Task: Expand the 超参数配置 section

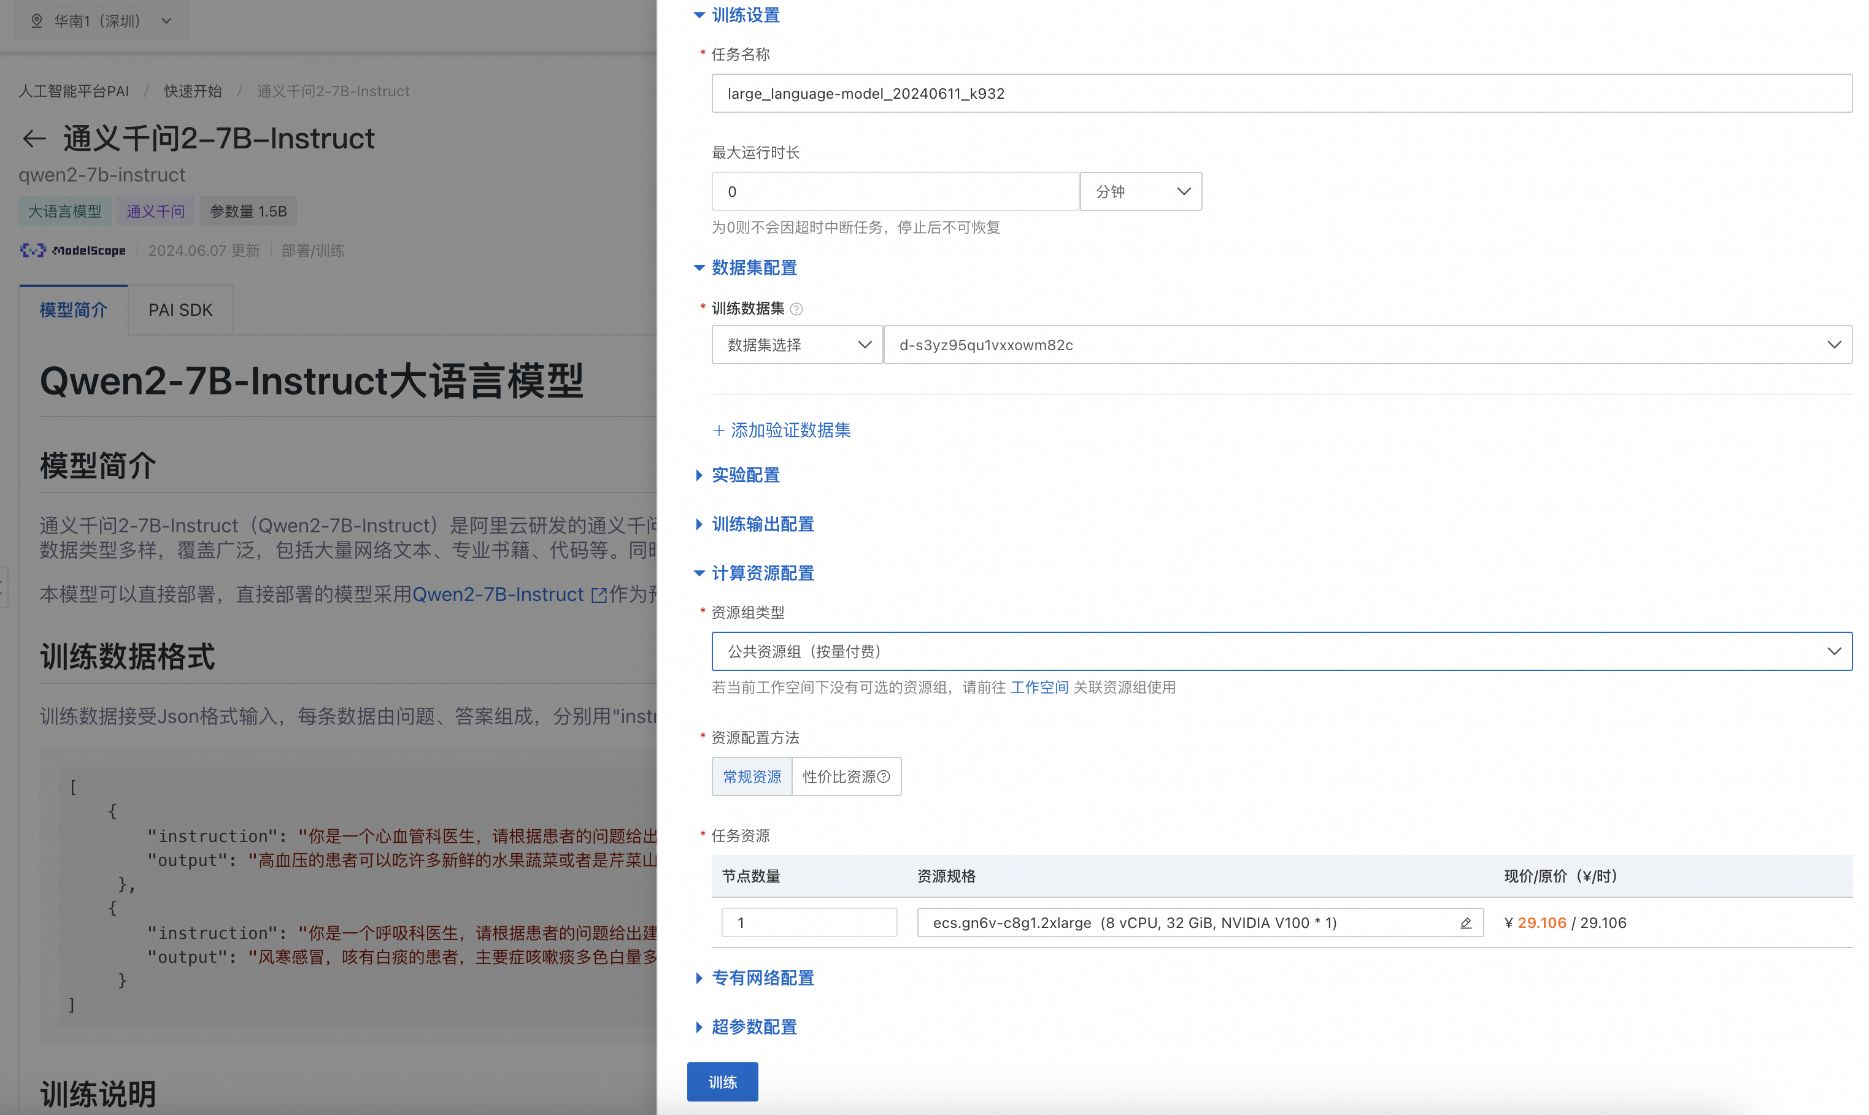Action: pyautogui.click(x=753, y=1027)
